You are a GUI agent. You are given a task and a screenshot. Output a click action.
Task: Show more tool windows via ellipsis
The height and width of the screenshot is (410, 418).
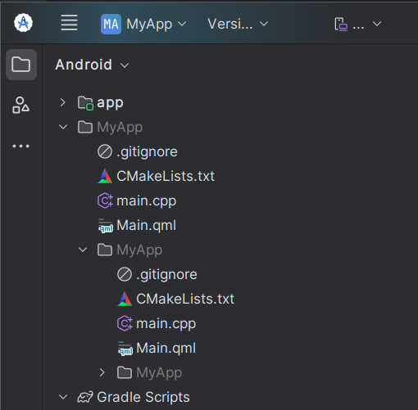tap(20, 146)
